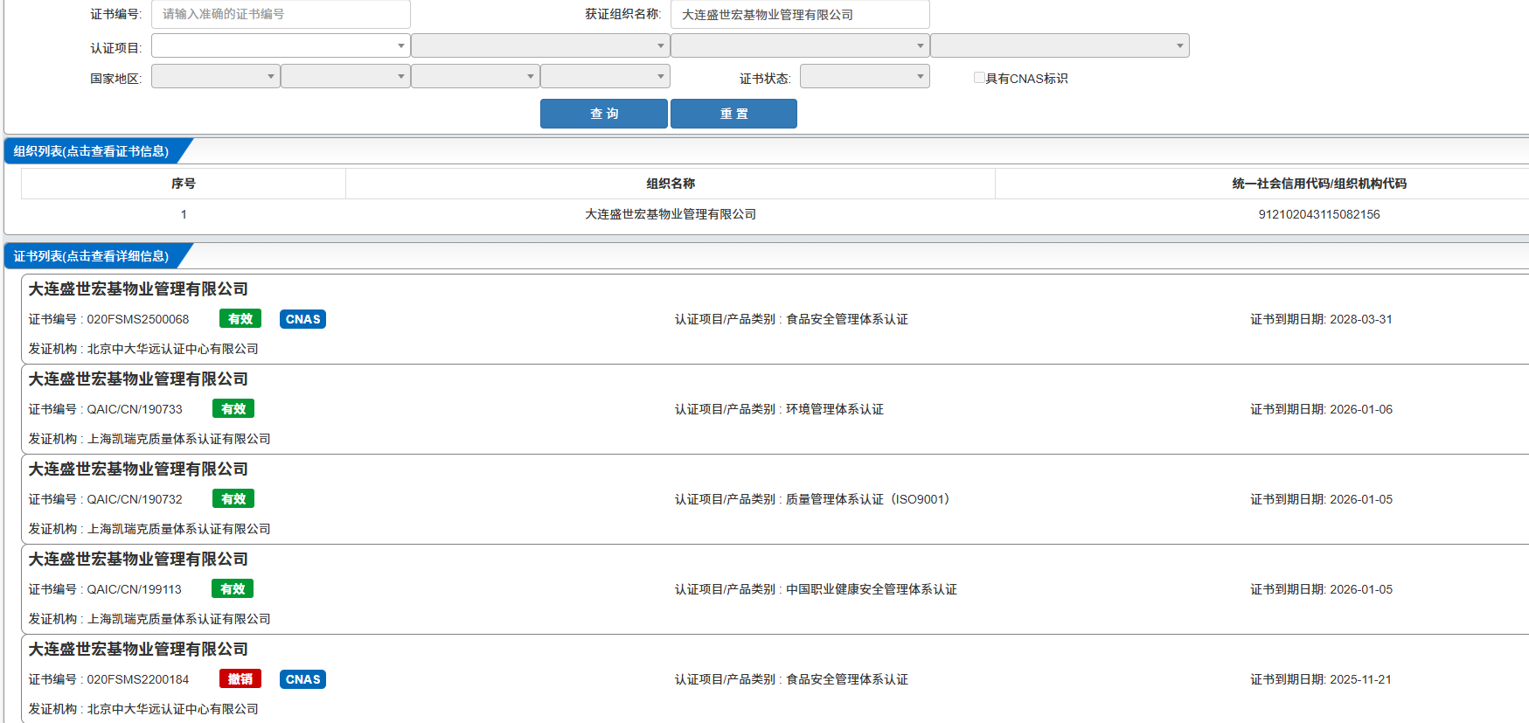Click the 组织名称 column header
The width and height of the screenshot is (1529, 723).
coord(671,184)
